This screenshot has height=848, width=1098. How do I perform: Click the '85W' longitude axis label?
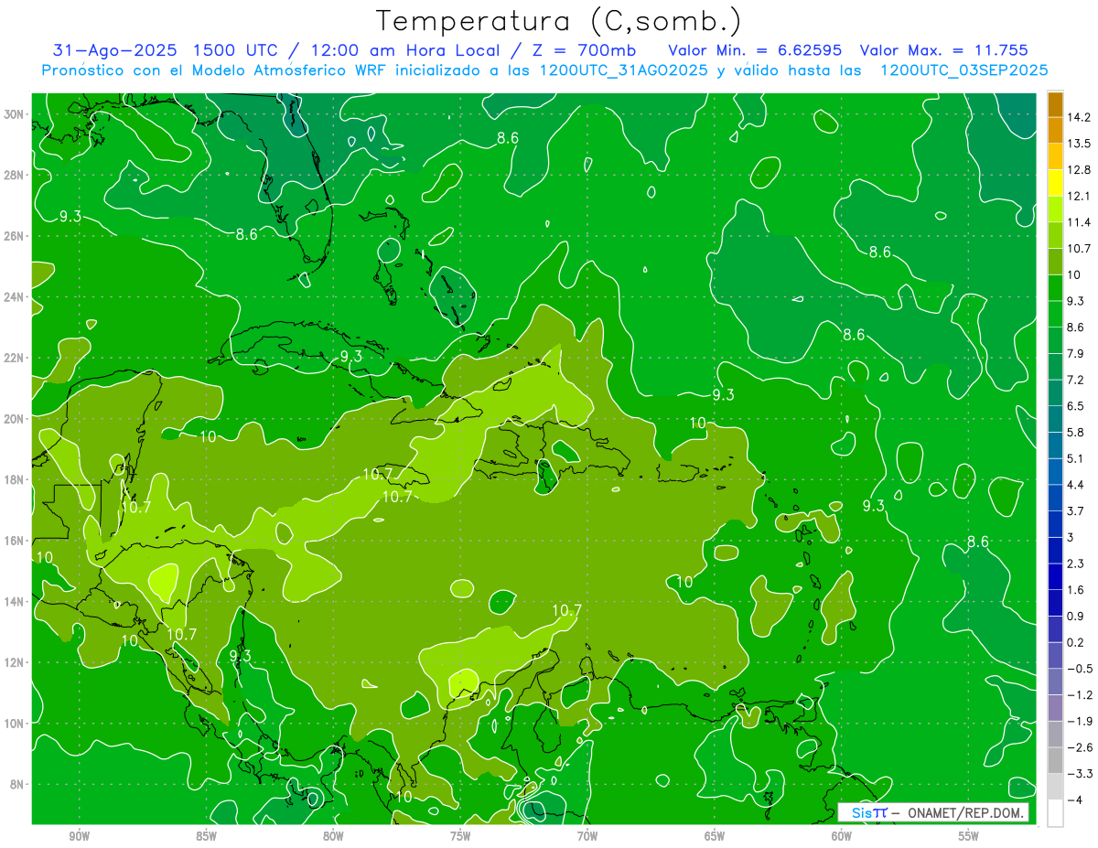(x=206, y=836)
